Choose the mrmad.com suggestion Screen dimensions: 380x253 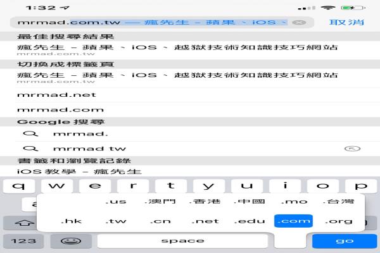(x=190, y=109)
